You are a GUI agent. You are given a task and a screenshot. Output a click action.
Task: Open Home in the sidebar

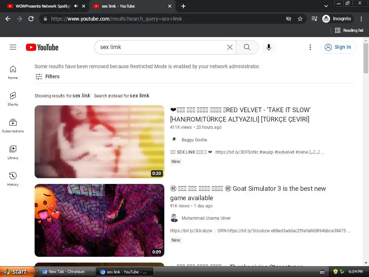pos(13,72)
